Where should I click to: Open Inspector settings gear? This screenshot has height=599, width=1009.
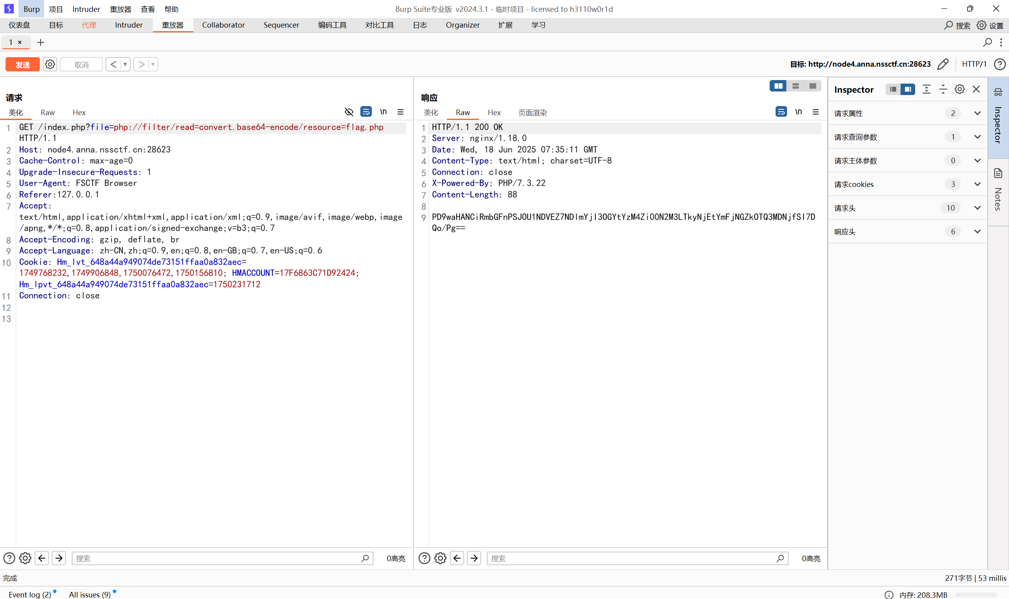(959, 89)
